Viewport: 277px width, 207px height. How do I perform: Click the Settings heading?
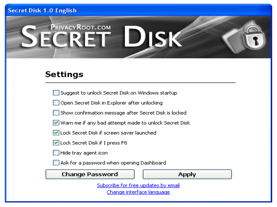(64, 74)
